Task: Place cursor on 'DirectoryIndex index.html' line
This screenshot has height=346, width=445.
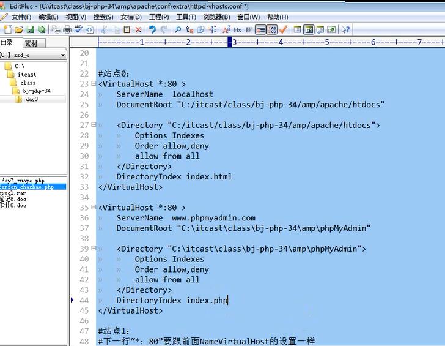Action: [174, 176]
